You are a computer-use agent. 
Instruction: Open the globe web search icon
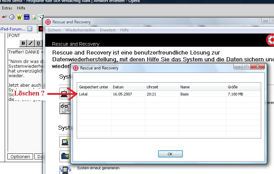[x=12, y=17]
